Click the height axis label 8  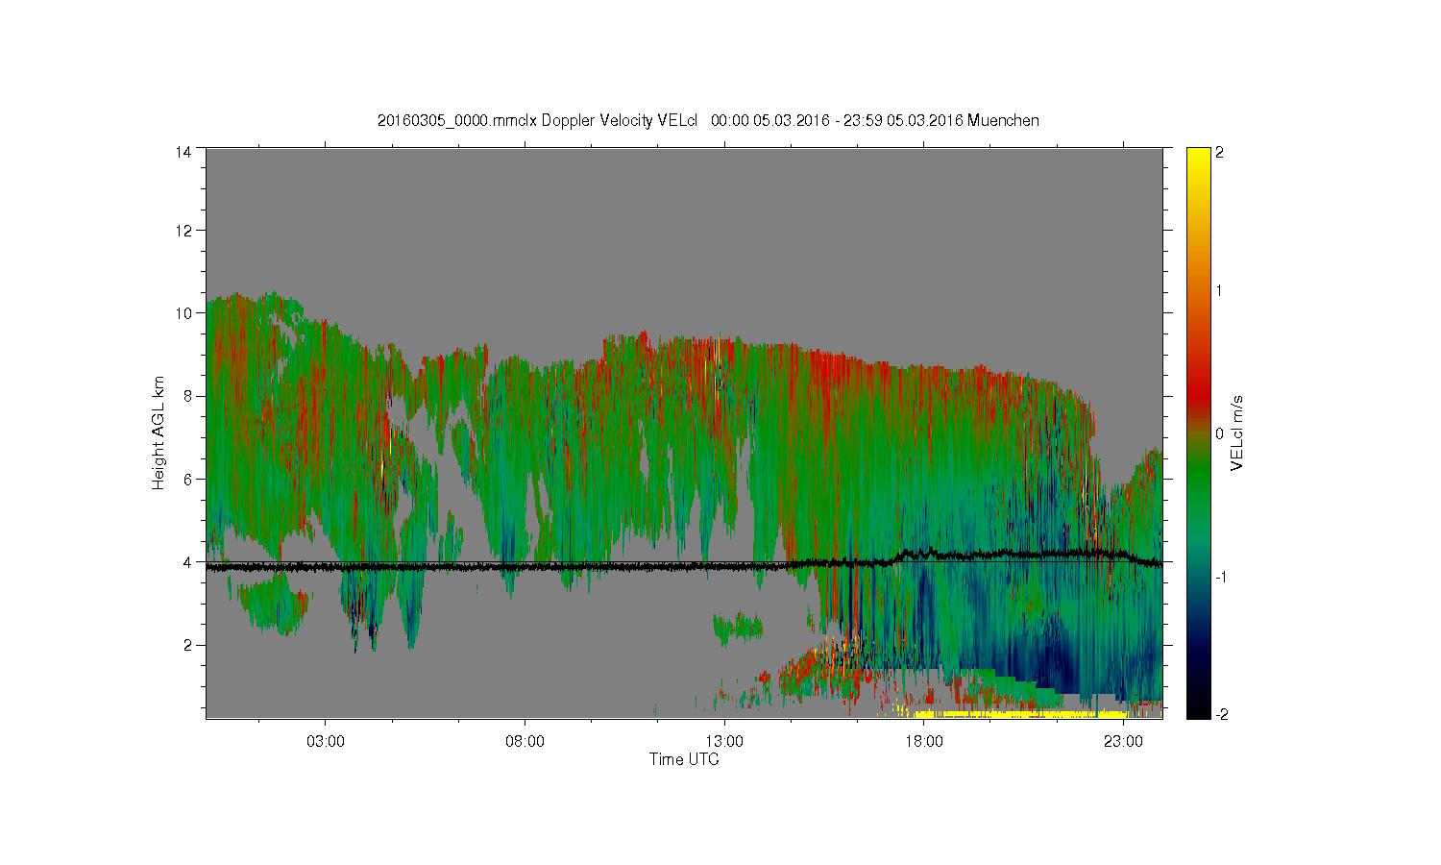pos(186,396)
